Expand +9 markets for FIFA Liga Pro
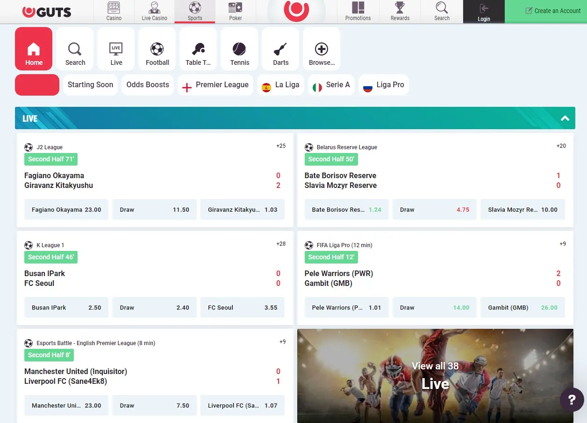Viewport: 587px width, 423px height. (x=563, y=244)
